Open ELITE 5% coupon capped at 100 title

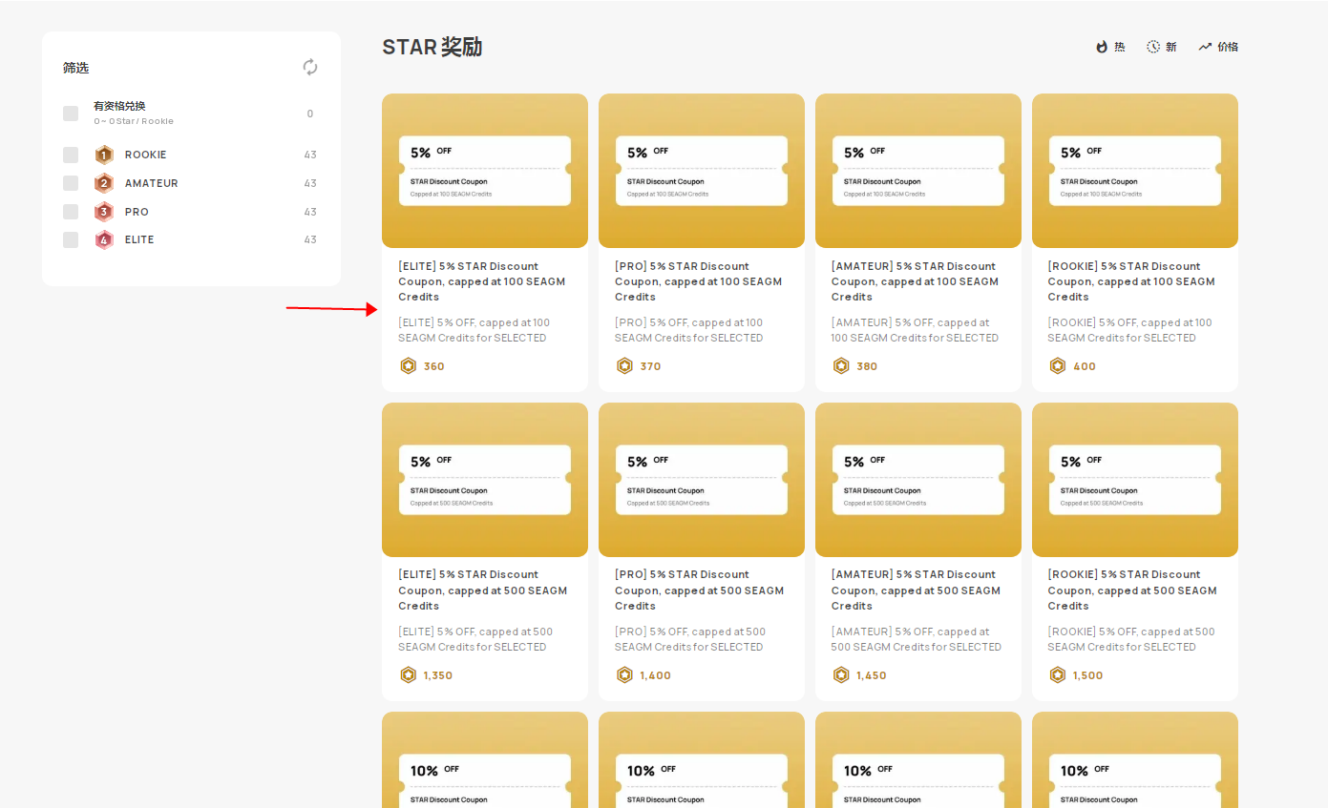[x=482, y=281]
